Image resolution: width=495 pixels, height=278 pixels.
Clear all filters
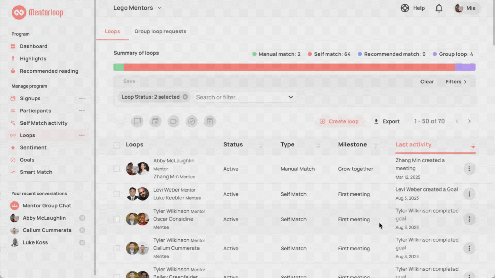tap(427, 82)
